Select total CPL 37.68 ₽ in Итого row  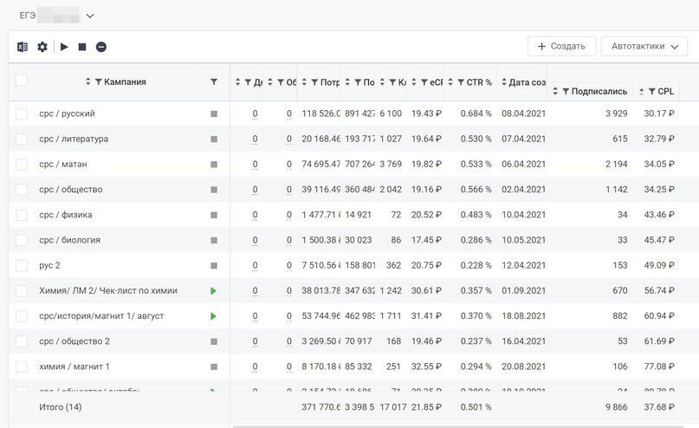pyautogui.click(x=659, y=407)
